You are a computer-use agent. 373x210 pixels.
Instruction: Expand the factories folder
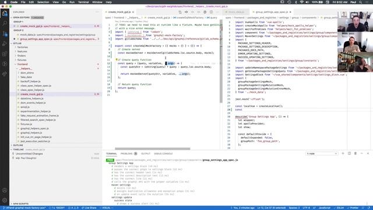22,47
